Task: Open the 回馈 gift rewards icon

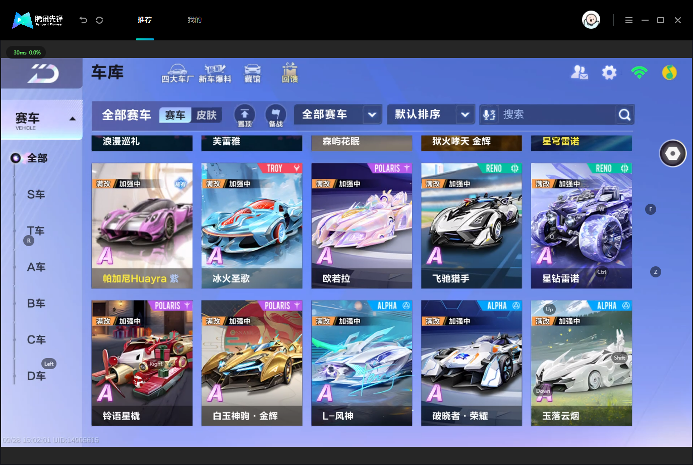Action: (x=290, y=73)
